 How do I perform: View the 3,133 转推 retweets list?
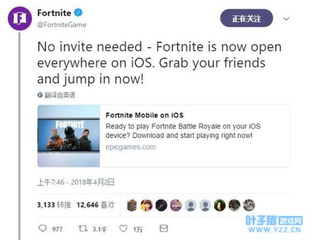pos(54,205)
